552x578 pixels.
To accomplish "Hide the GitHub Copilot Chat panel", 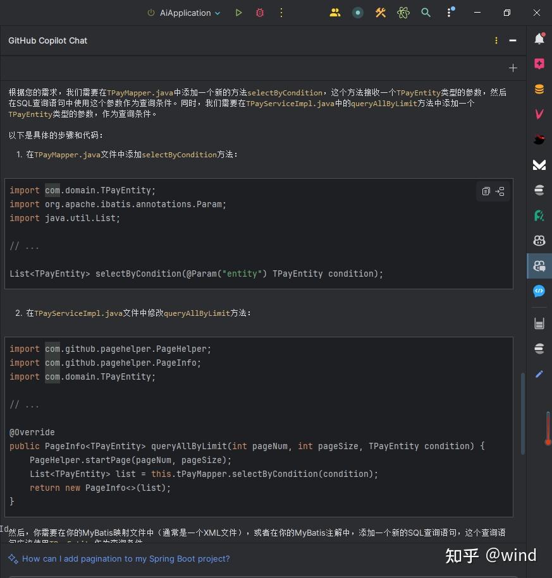I will coord(512,40).
